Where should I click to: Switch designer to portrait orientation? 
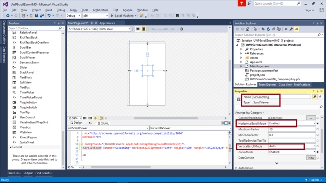click(144, 29)
